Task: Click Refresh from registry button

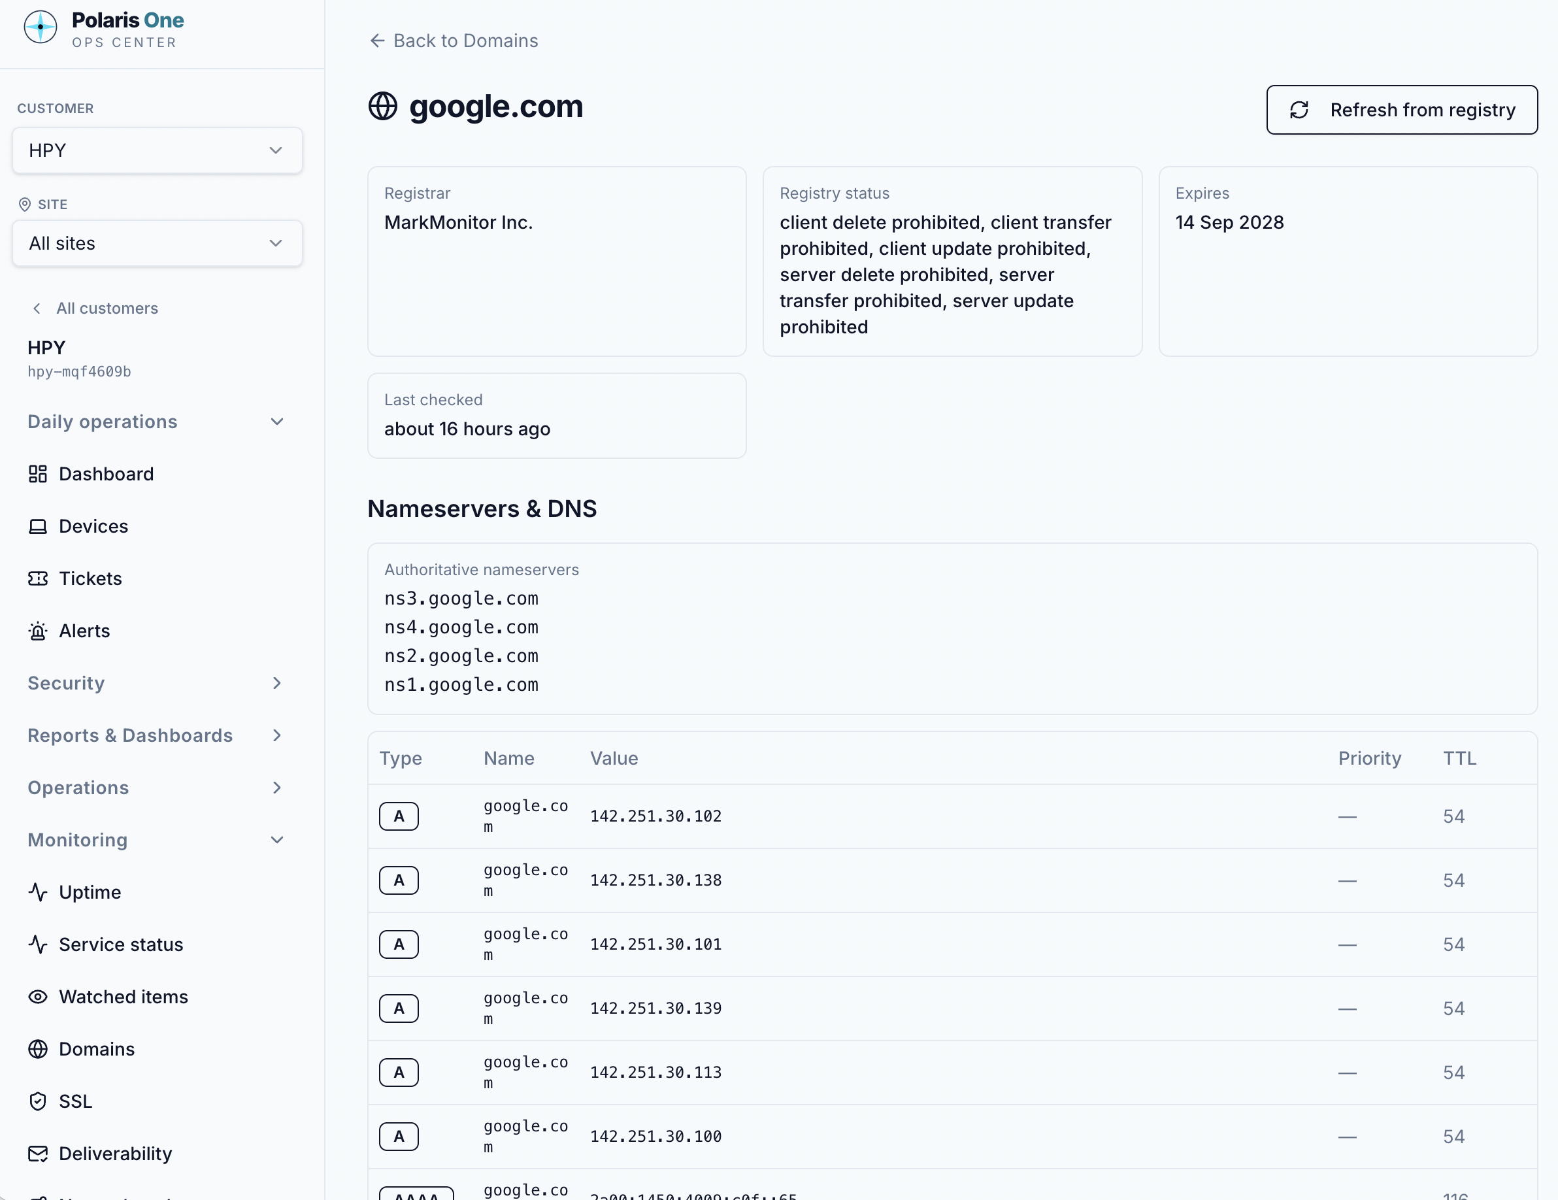Action: 1402,110
